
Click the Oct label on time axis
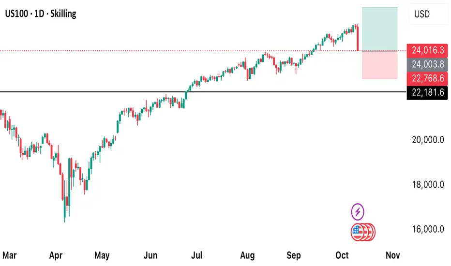click(343, 255)
